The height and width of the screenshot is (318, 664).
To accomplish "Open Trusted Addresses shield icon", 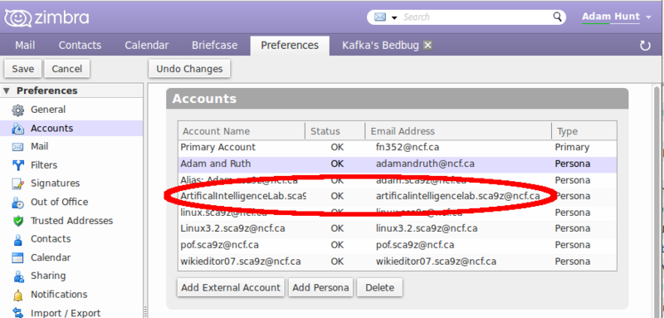I will (17, 221).
